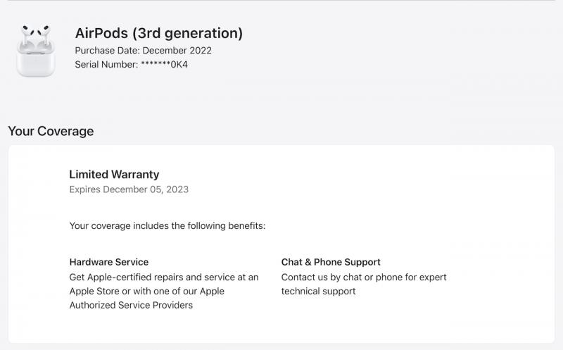Open the Hardware Service benefit heading
563x350 pixels.
109,262
